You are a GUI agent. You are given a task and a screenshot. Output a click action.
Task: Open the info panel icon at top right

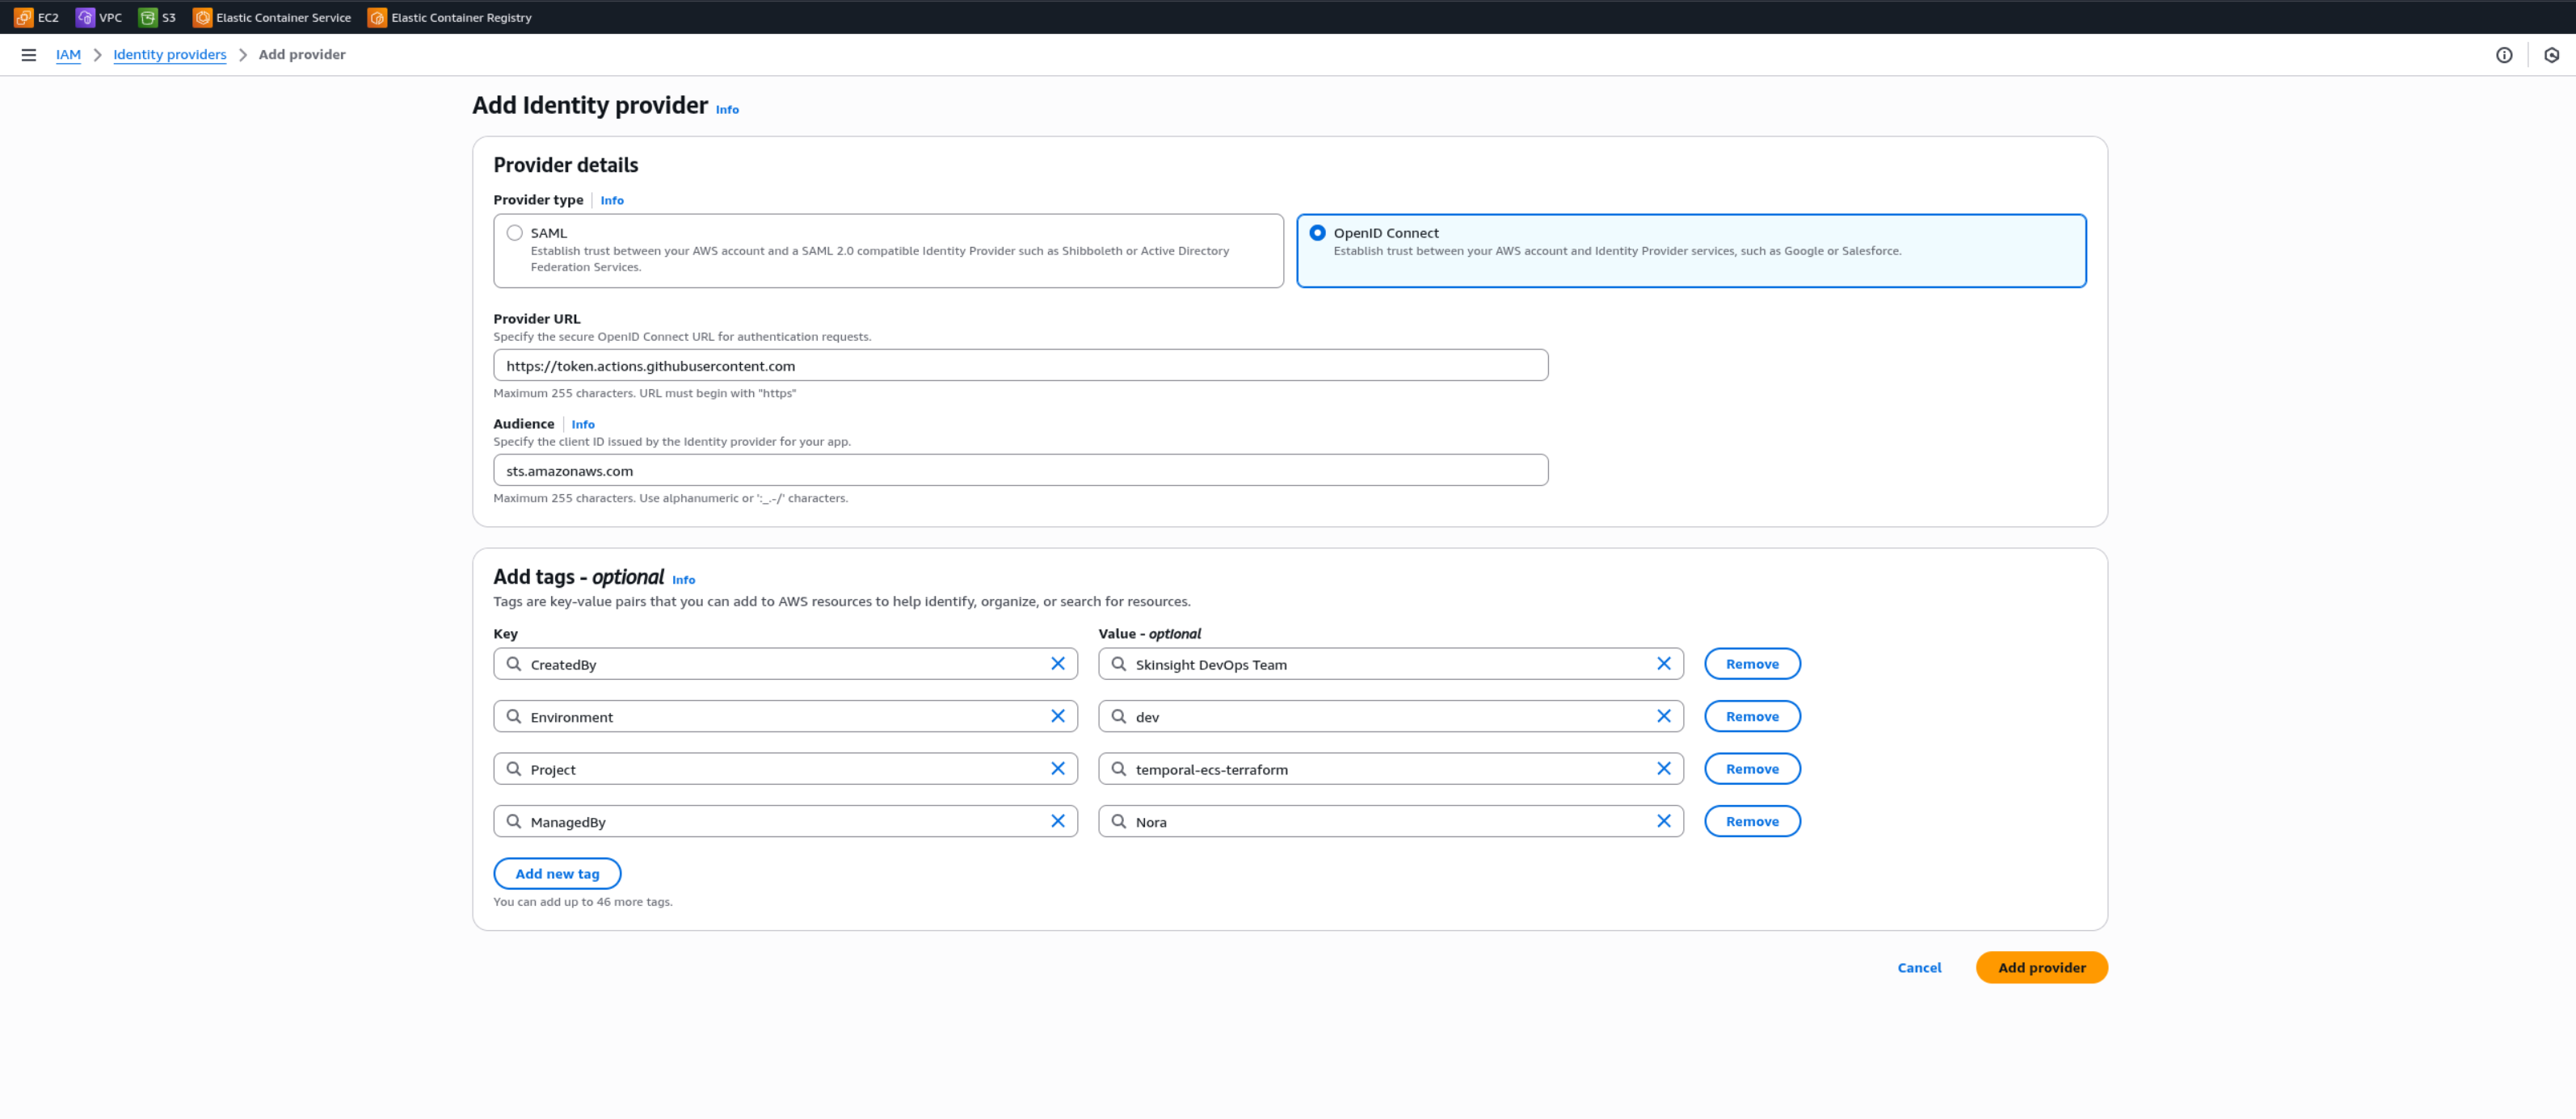[2503, 55]
